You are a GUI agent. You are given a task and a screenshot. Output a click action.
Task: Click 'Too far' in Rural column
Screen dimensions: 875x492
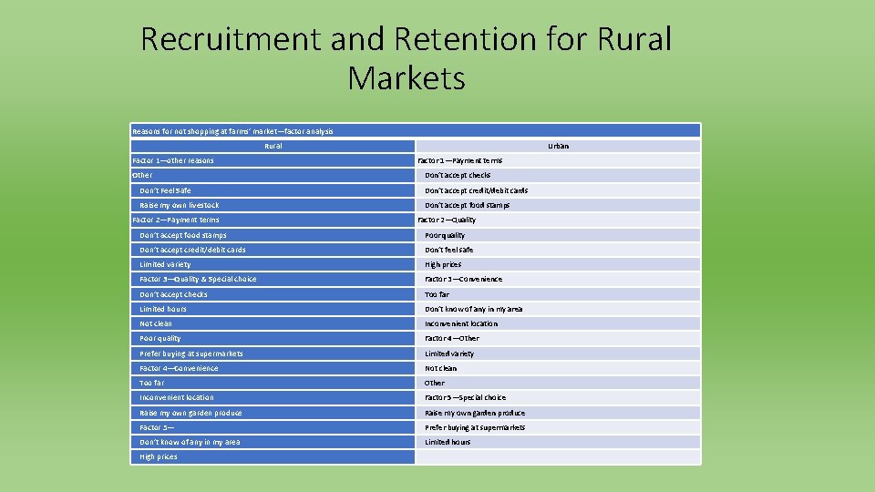pyautogui.click(x=273, y=383)
